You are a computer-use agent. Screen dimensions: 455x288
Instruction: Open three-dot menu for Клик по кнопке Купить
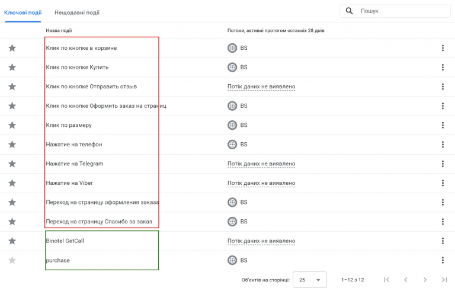coord(443,68)
